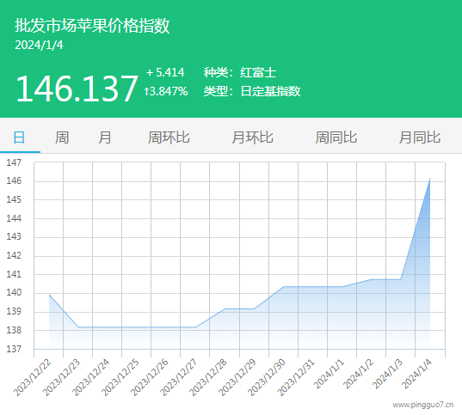Click the ↑3.847% change indicator

(x=165, y=91)
